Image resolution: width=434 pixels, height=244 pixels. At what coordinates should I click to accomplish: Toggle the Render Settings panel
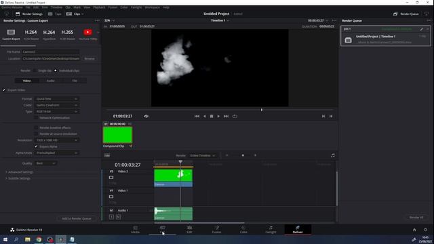coord(29,14)
